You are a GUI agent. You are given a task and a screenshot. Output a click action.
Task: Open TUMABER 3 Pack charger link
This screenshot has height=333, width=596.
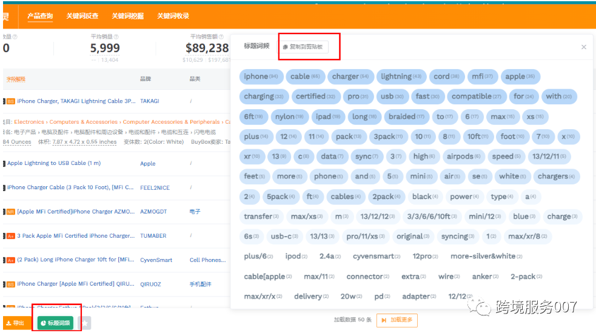(76, 236)
